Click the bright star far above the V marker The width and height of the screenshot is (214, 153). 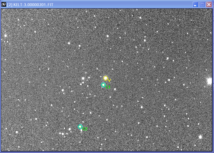(x=107, y=36)
